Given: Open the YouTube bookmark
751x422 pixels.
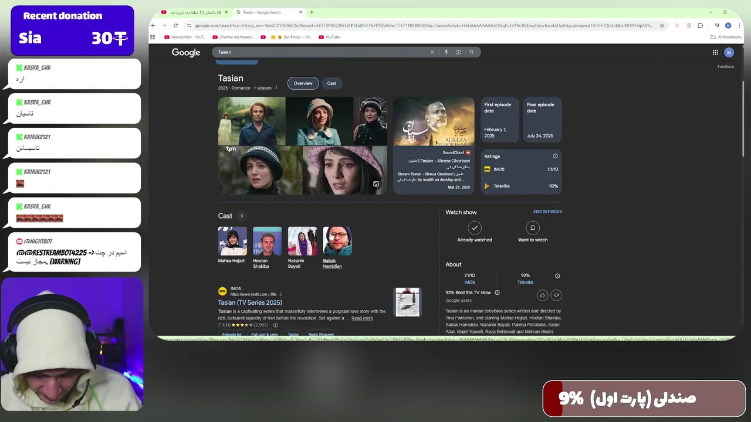Looking at the screenshot, I should point(329,37).
